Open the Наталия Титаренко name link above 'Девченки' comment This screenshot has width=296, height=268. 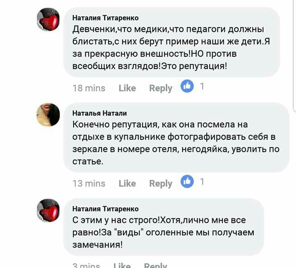(x=105, y=18)
